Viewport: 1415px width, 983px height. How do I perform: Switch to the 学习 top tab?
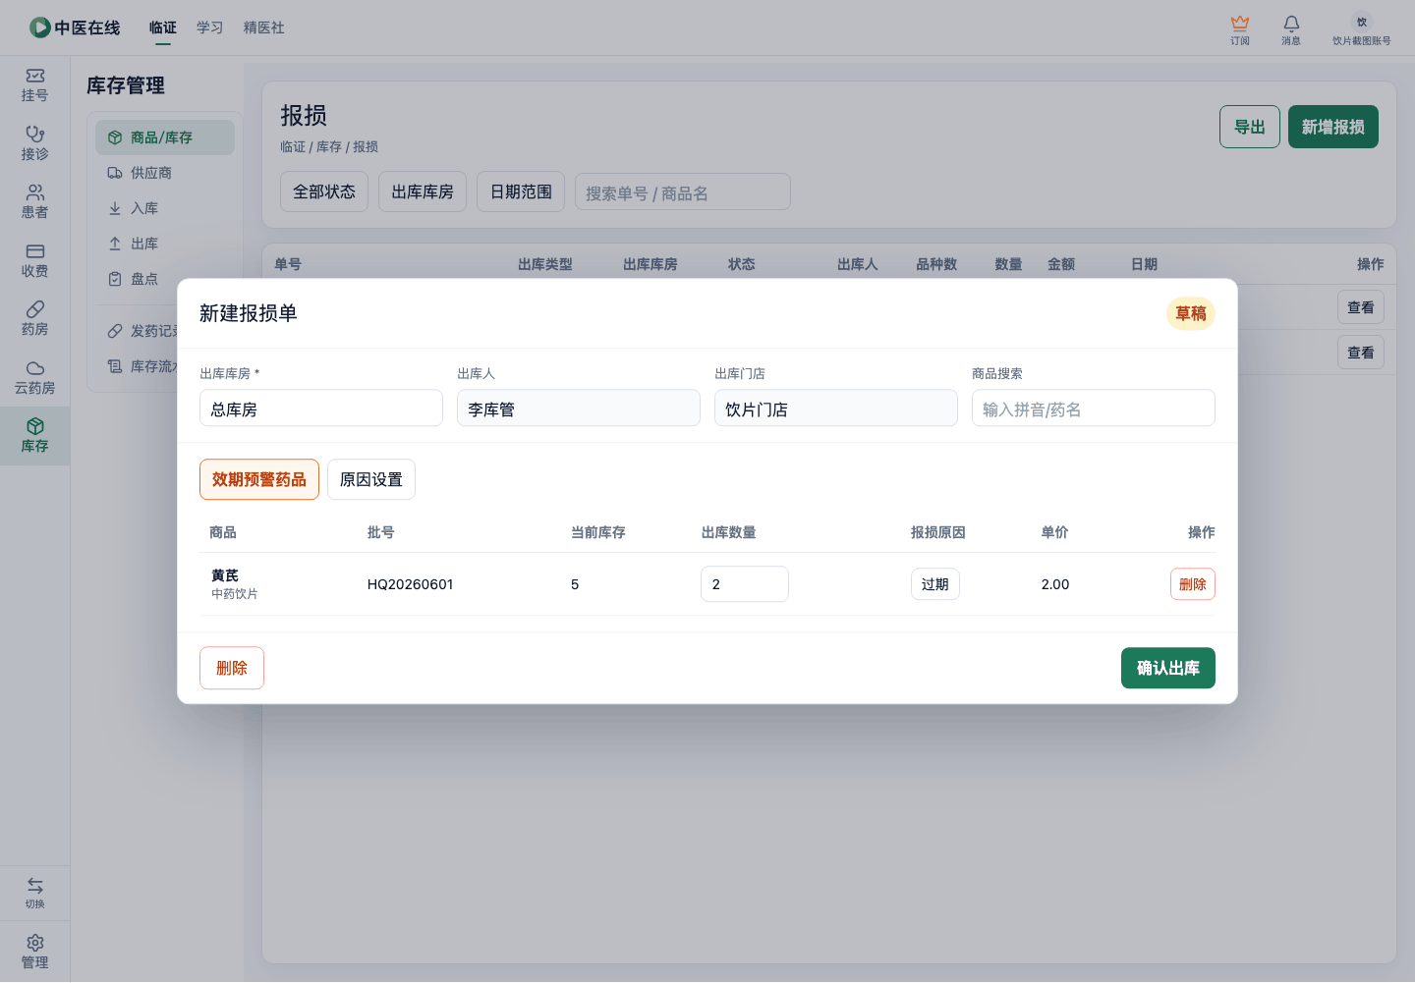pyautogui.click(x=209, y=27)
